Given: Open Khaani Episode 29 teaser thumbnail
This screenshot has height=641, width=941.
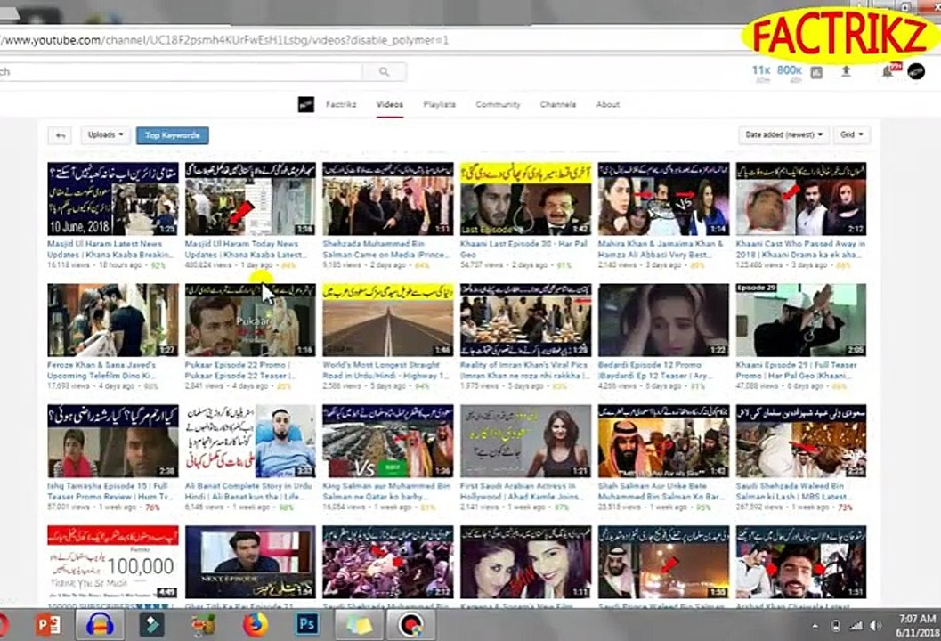Looking at the screenshot, I should tap(801, 320).
